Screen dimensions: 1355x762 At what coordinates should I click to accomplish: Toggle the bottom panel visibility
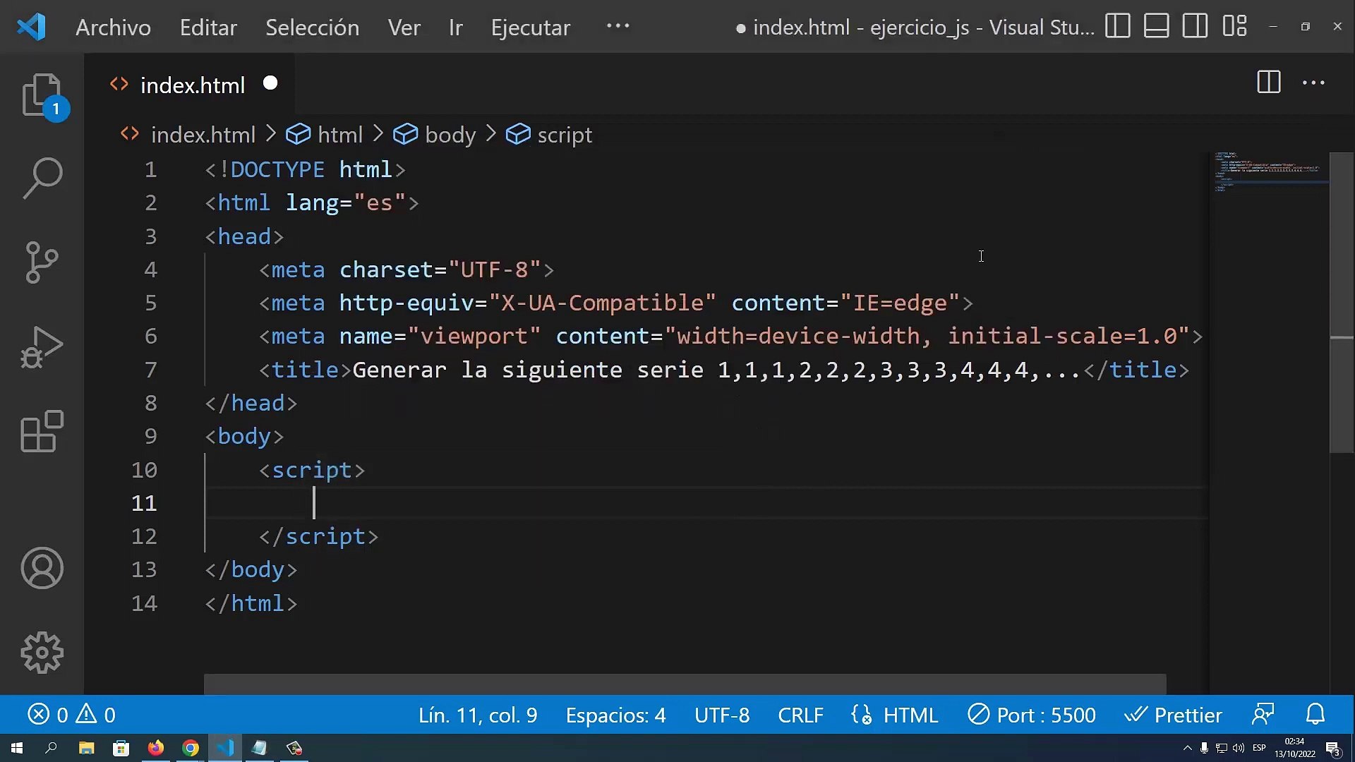click(x=1156, y=26)
